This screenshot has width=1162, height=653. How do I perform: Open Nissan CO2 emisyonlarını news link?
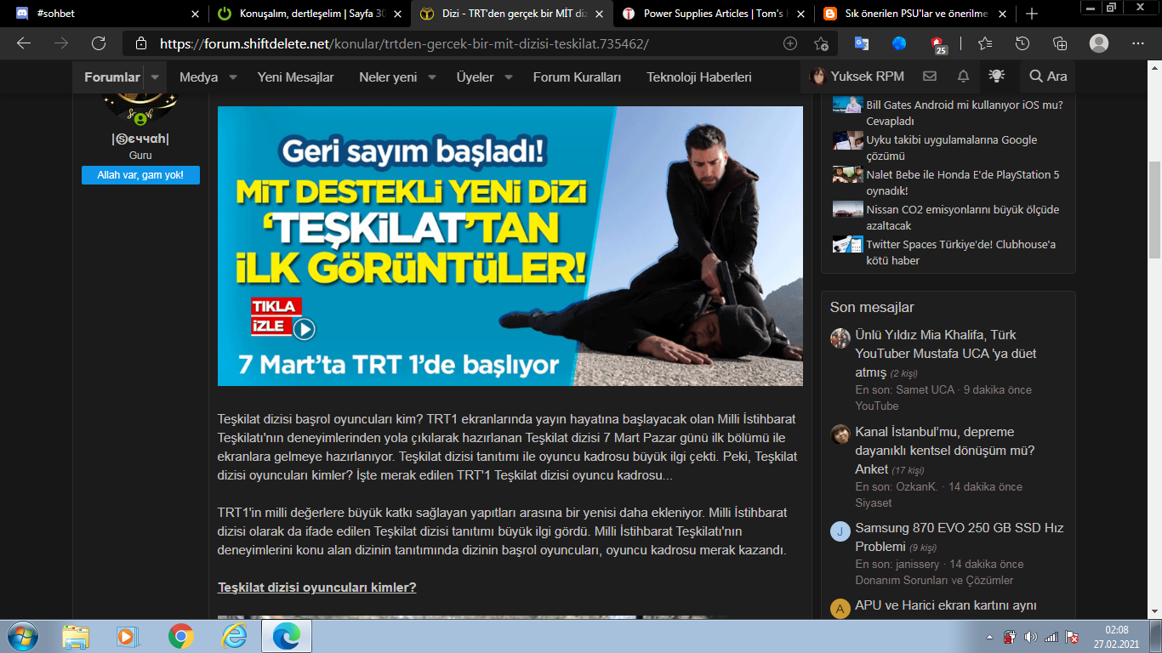962,218
